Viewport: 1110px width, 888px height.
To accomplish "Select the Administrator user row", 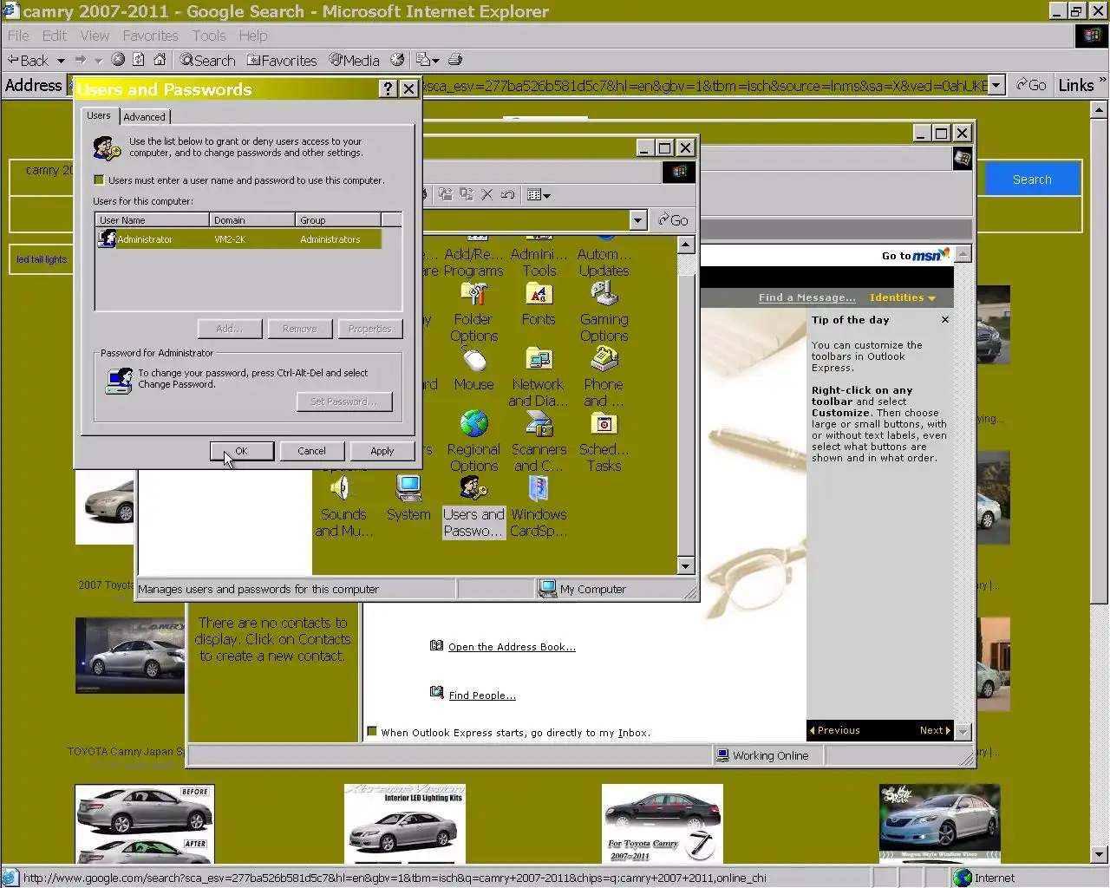I will click(238, 238).
